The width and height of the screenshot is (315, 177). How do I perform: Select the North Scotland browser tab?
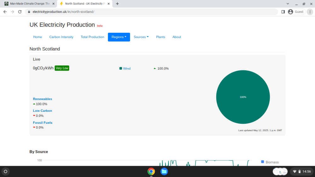point(85,3)
